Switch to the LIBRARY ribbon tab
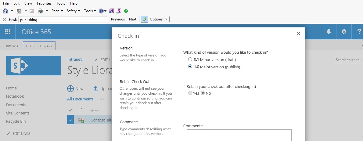Viewport: 363px width, 141px height. coord(46,46)
